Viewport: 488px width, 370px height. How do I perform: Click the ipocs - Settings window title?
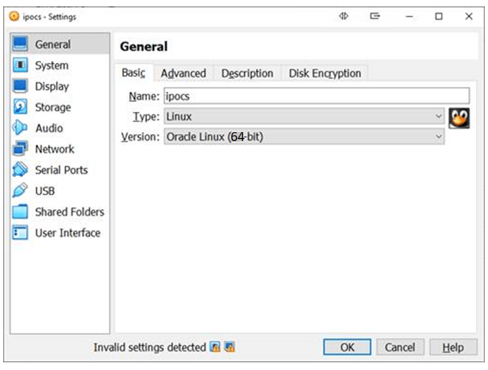pyautogui.click(x=49, y=17)
